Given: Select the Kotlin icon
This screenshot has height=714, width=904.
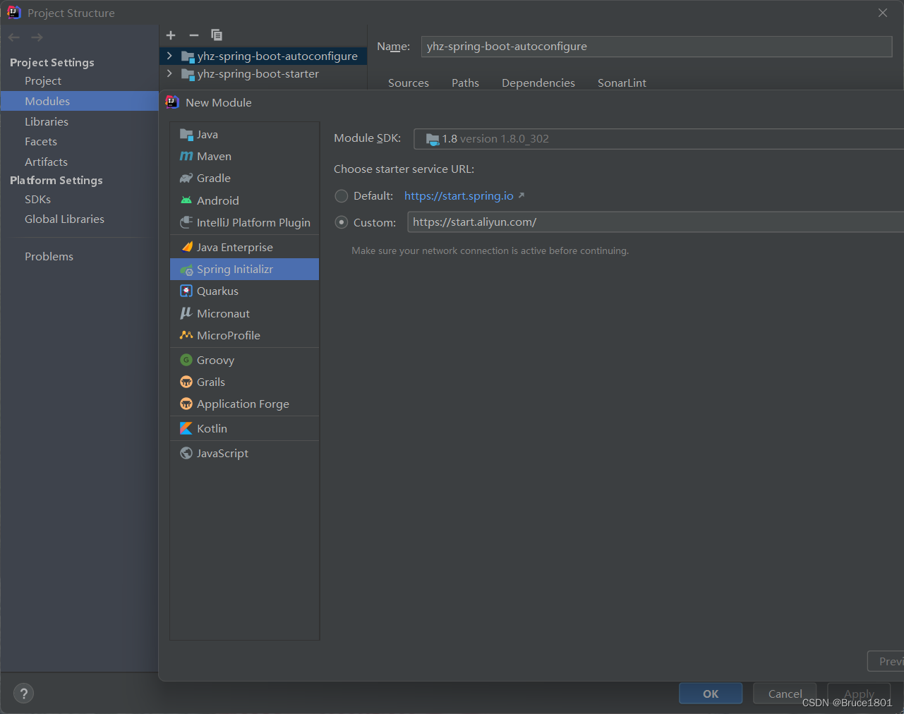Looking at the screenshot, I should 186,428.
